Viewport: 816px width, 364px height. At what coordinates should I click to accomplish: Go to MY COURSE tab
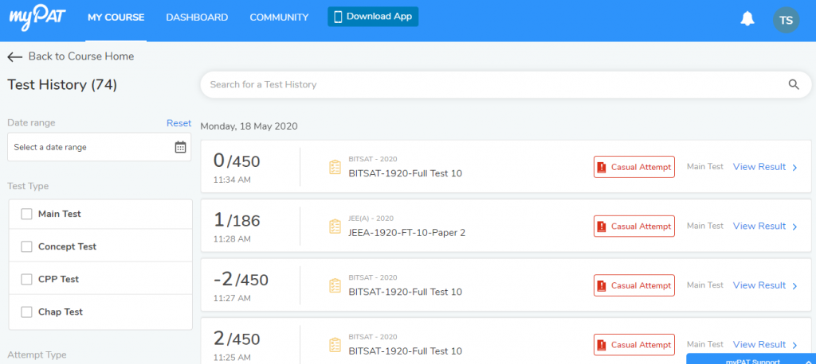116,17
